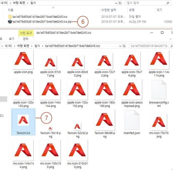Go to 바탕 화면 in lower breadcrumb
The height and width of the screenshot is (170, 173).
pyautogui.click(x=23, y=46)
